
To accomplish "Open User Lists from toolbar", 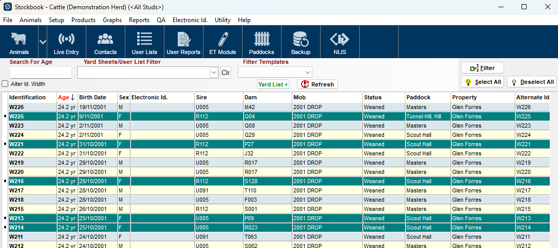I will (144, 42).
